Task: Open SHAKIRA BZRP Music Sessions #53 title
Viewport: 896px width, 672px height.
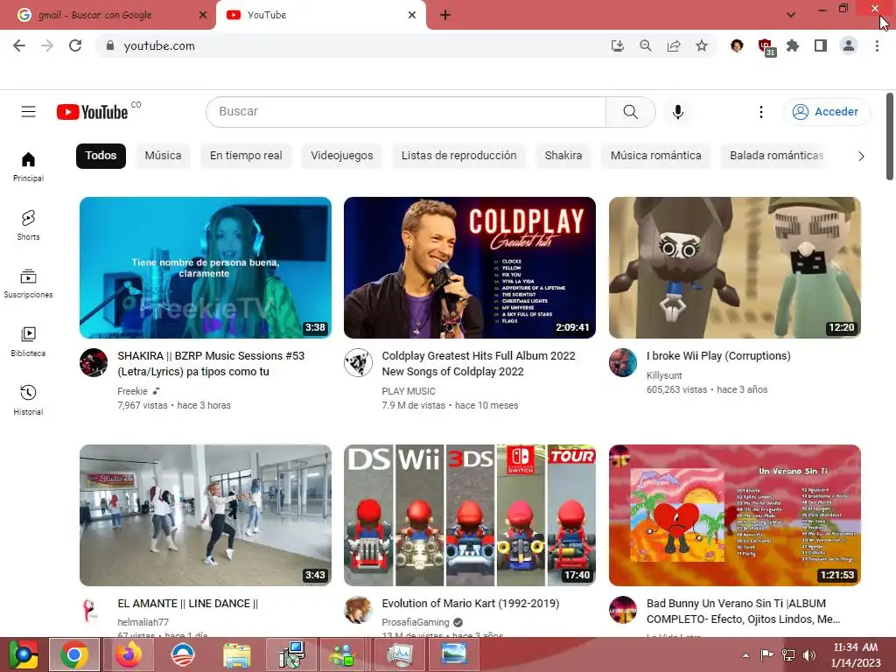Action: pyautogui.click(x=211, y=363)
